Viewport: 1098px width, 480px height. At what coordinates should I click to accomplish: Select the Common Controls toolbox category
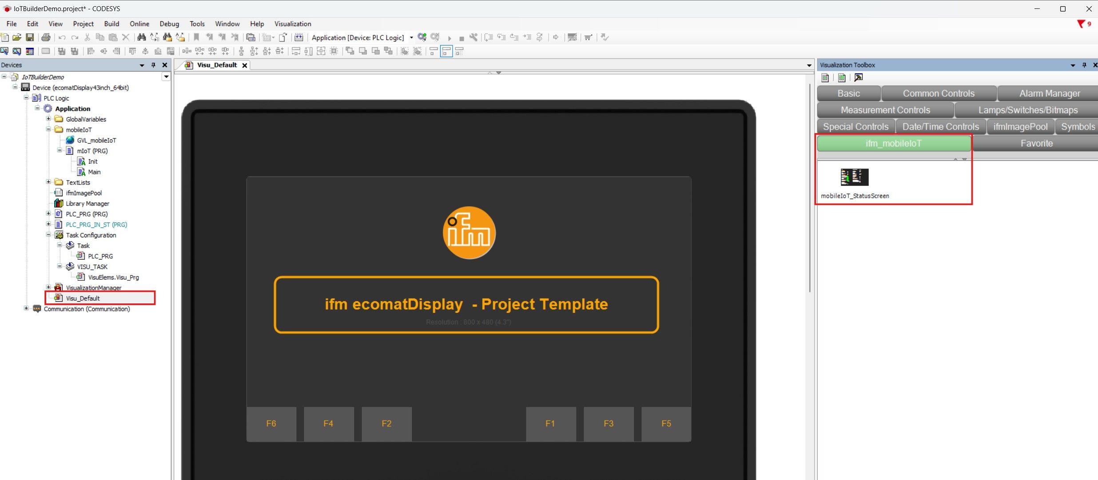click(939, 94)
